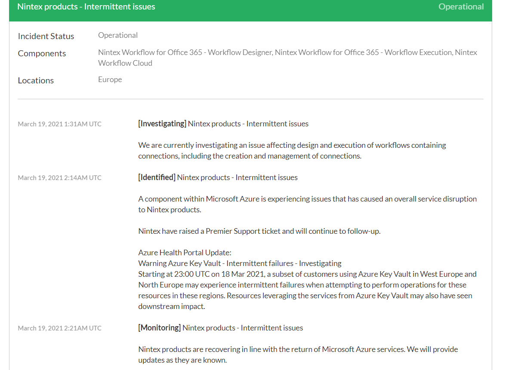Click the header title "Nintex products - Intermittent issues"
Viewport: 524px width, 370px height.
[86, 7]
